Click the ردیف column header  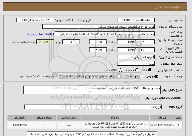(179, 118)
